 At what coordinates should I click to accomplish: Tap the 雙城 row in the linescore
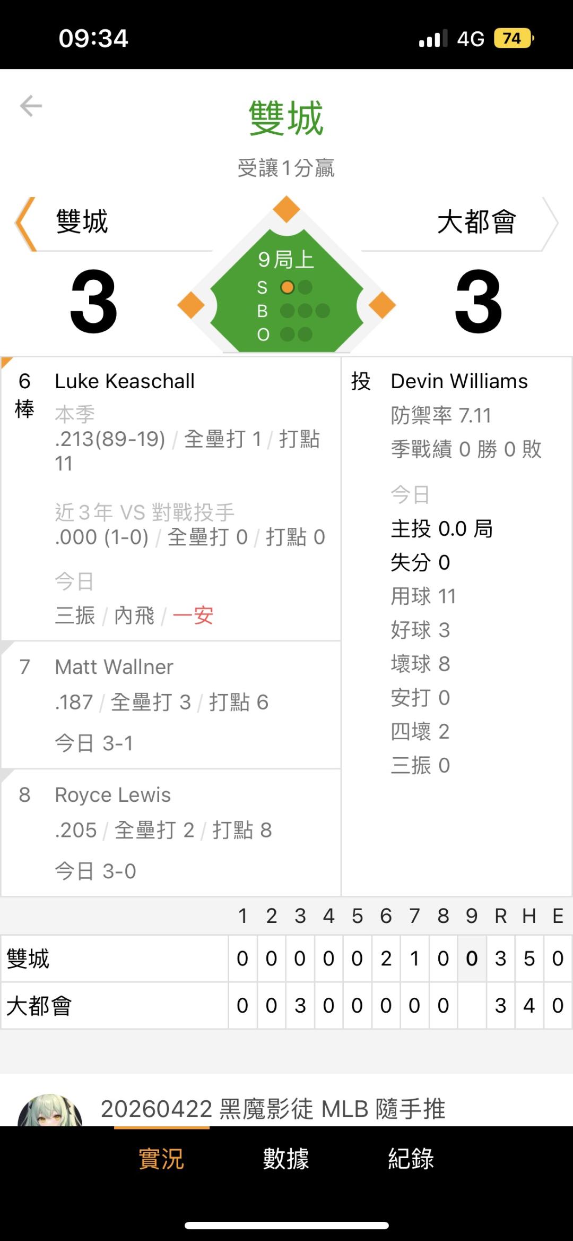click(x=114, y=958)
